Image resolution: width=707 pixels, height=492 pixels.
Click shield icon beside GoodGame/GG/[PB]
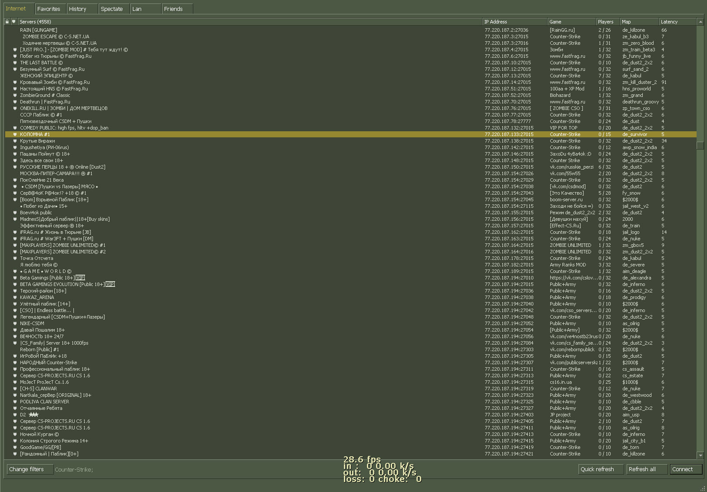[x=15, y=447]
